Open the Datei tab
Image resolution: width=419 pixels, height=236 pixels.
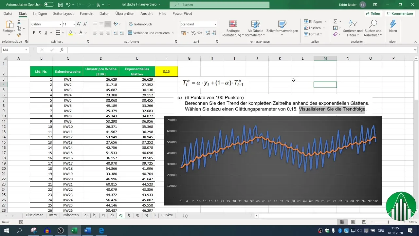(x=8, y=13)
